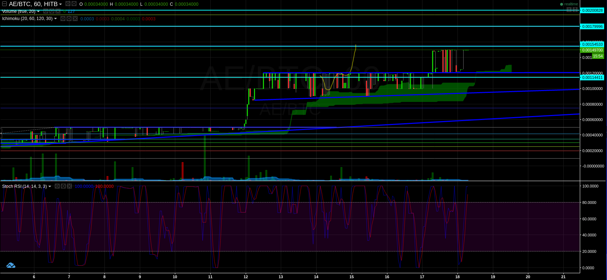
Task: Click the green Ichimoku value 0.0004
Action: 118,19
